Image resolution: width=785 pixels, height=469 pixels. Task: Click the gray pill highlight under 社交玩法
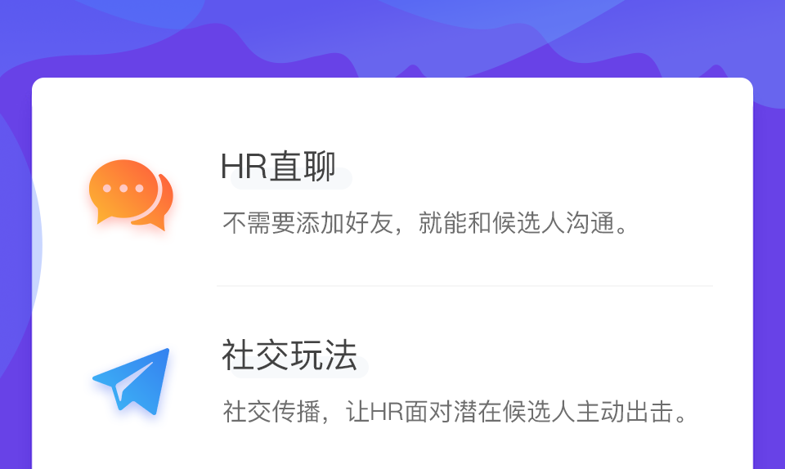tap(299, 368)
